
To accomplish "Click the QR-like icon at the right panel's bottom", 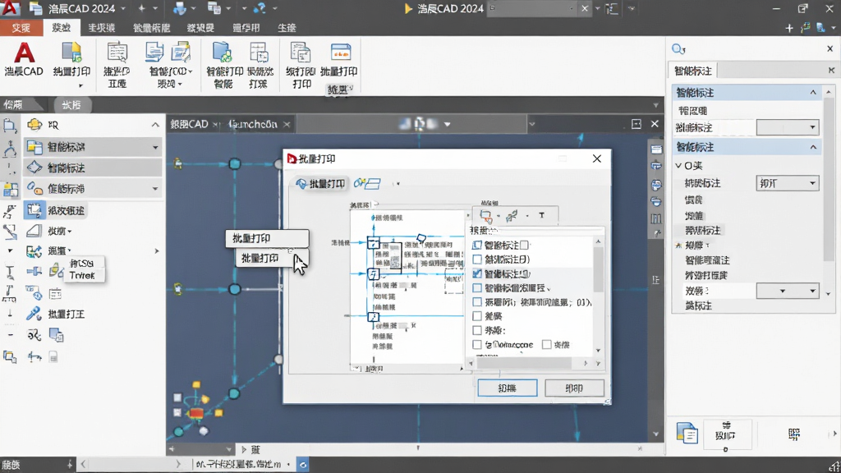I will coord(794,434).
